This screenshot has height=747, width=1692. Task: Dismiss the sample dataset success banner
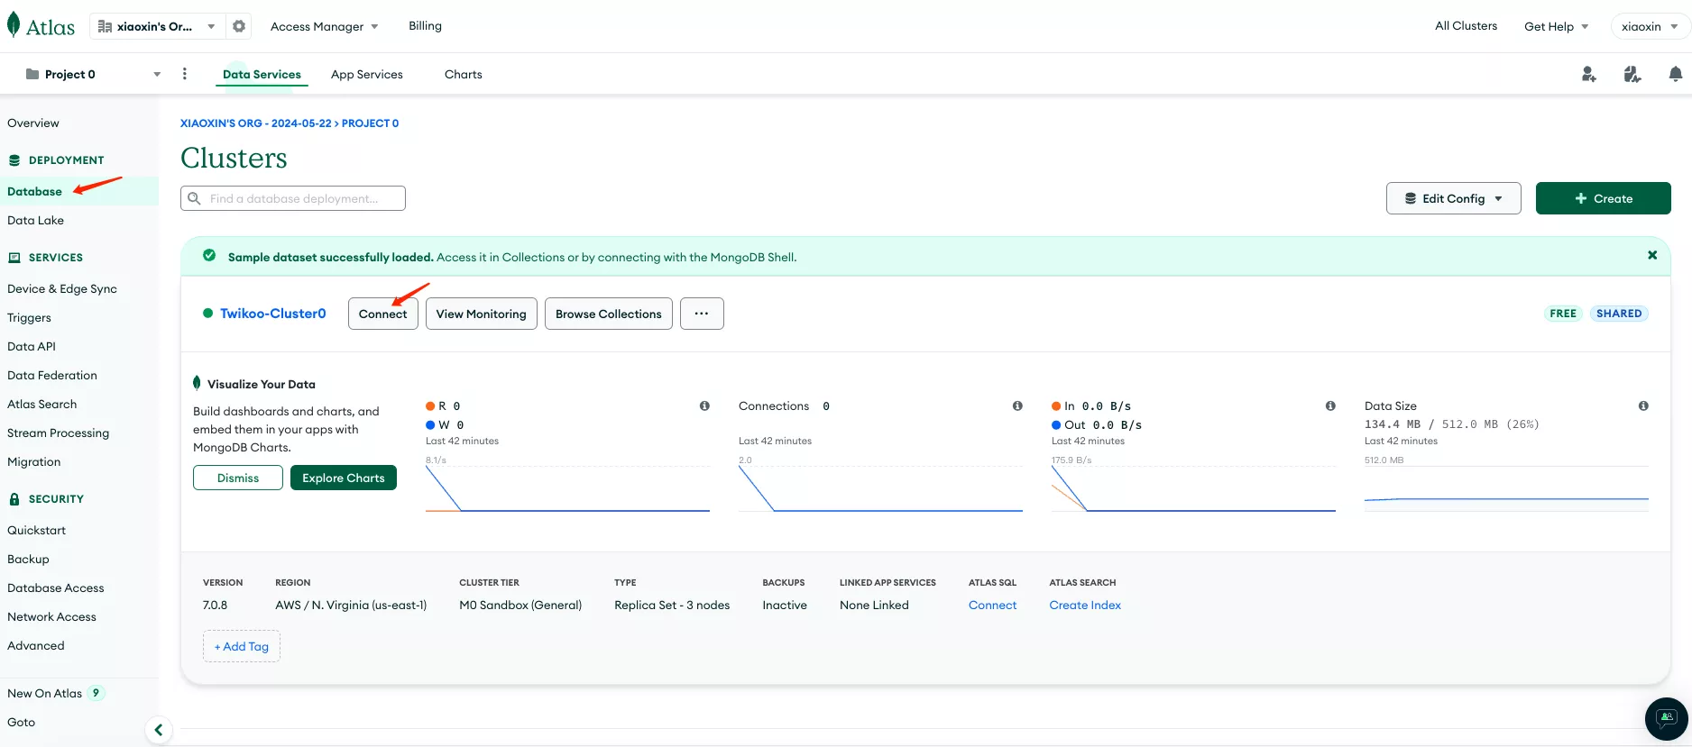[x=1652, y=255]
